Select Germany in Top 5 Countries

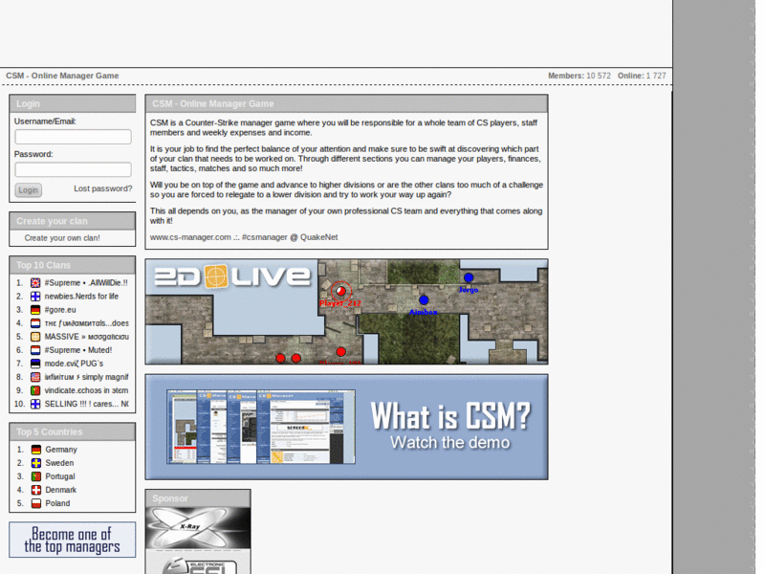[61, 450]
